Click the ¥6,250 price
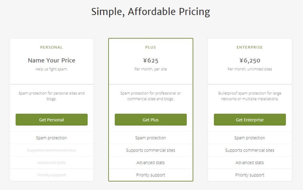The width and height of the screenshot is (303, 190). [250, 61]
